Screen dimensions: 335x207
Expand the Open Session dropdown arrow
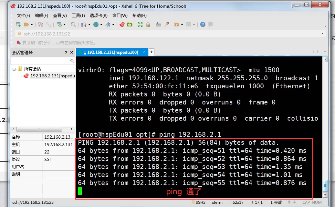(32, 25)
